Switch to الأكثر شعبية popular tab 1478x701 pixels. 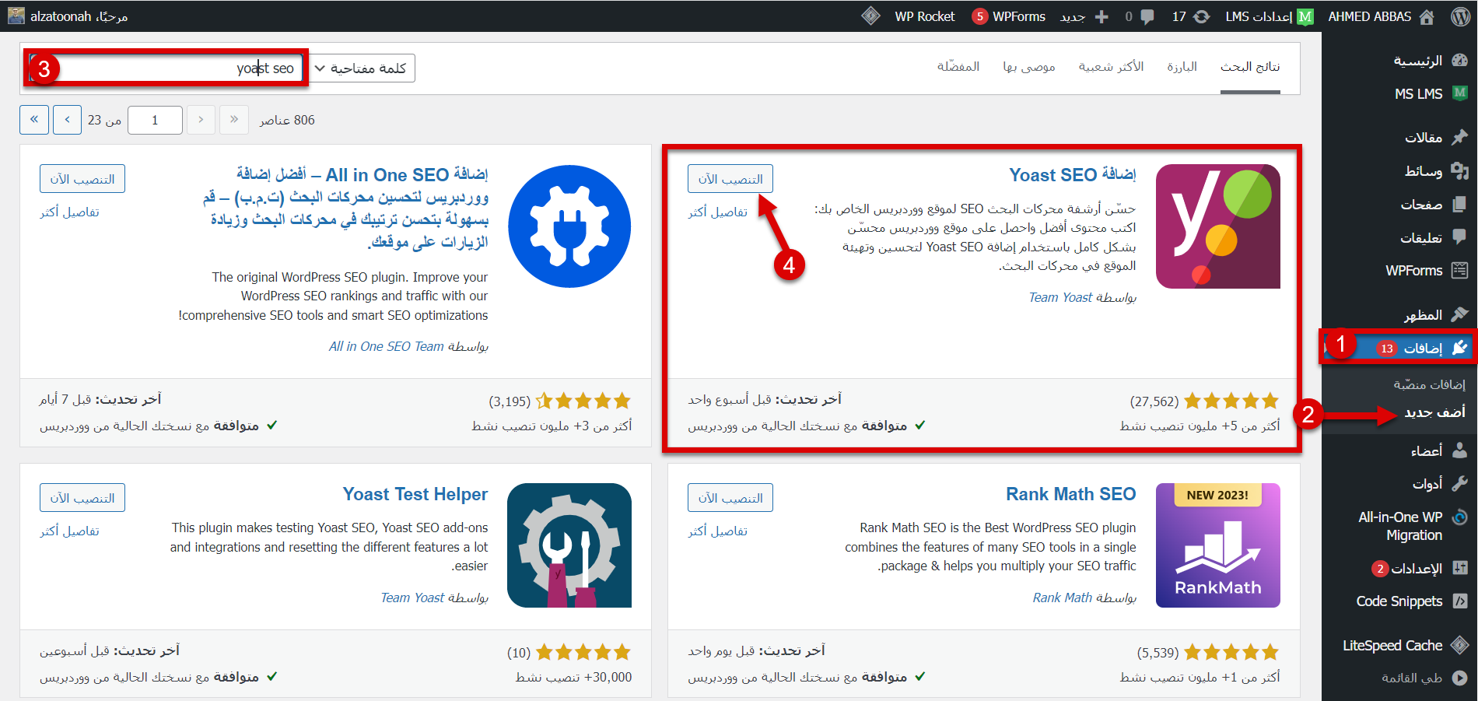pyautogui.click(x=1111, y=67)
